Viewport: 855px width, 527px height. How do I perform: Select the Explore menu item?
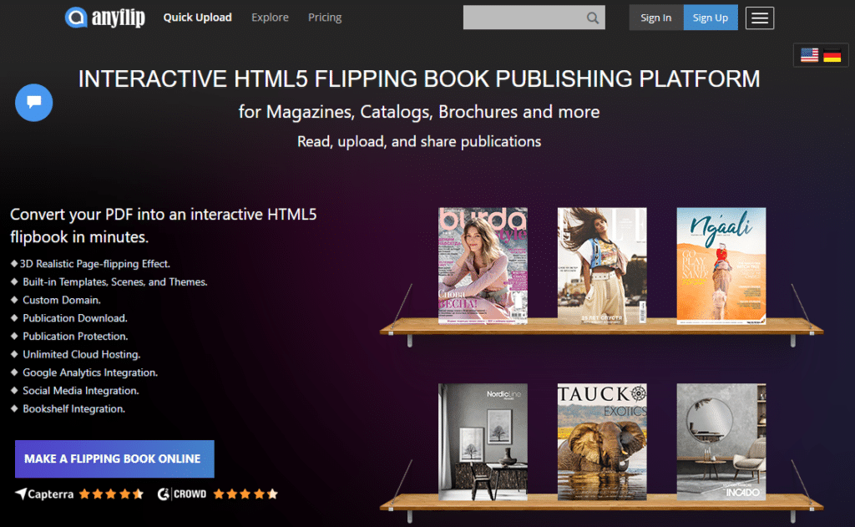pyautogui.click(x=270, y=17)
